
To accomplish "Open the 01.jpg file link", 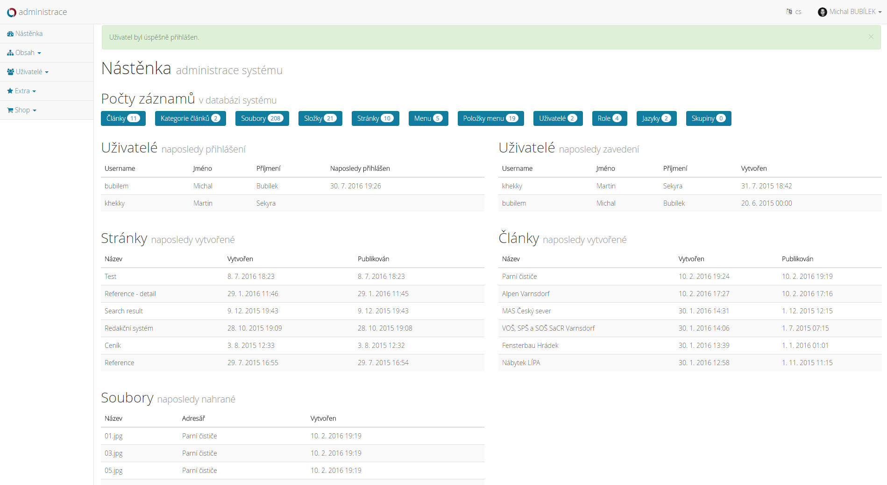I will click(x=114, y=436).
